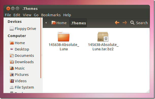Open the Bookmarks menu
Screen dimensions: 155x99
tap(51, 15)
